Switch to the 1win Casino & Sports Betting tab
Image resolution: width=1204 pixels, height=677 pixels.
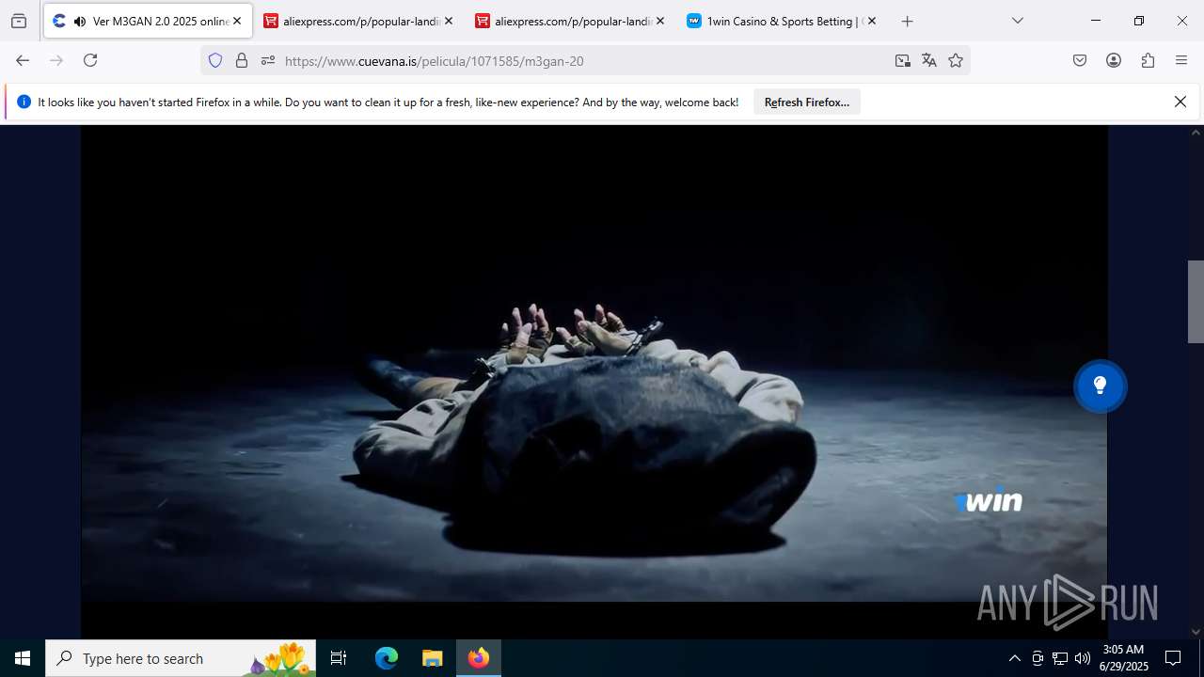782,21
